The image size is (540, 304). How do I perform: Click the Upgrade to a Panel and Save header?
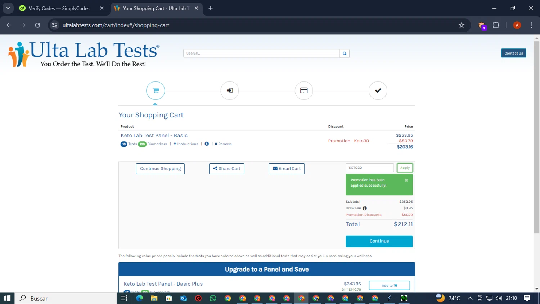(x=267, y=269)
